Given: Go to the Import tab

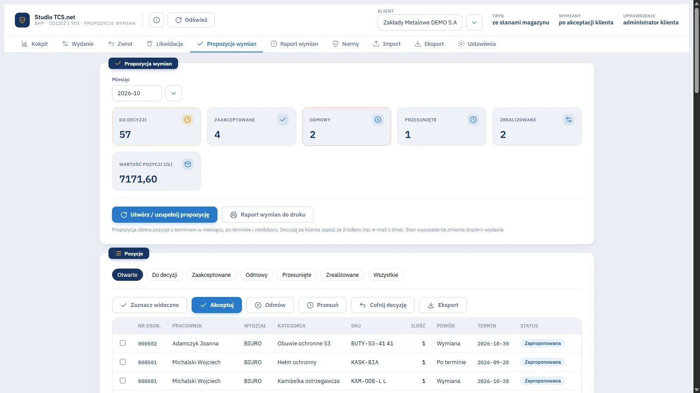Looking at the screenshot, I should coord(387,44).
